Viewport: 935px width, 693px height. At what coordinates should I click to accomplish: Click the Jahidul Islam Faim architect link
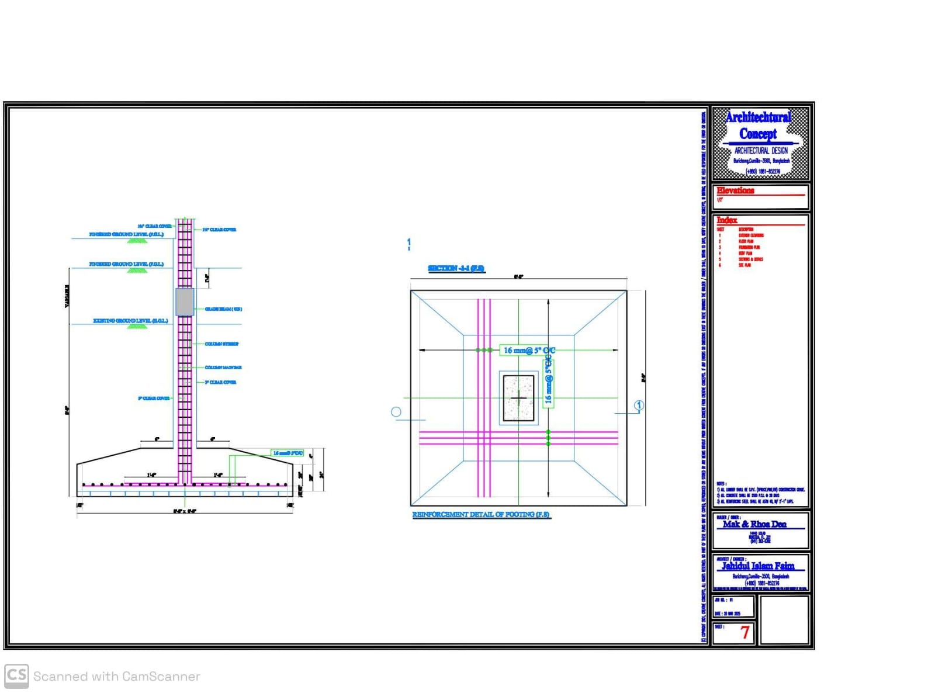click(760, 566)
